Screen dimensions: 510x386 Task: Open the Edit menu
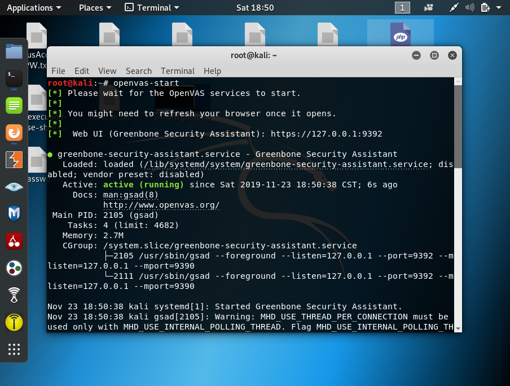[x=82, y=71]
